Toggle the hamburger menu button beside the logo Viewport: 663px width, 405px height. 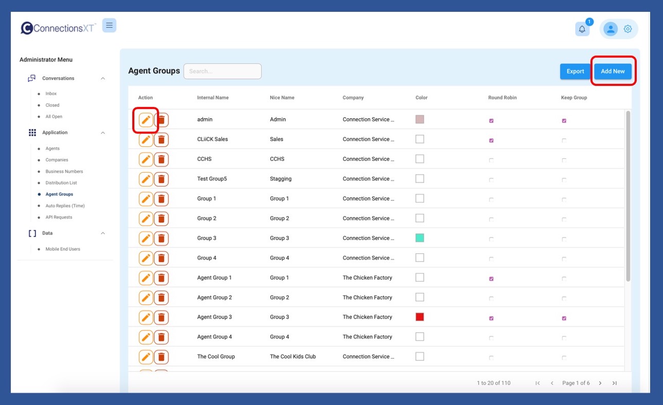(x=109, y=25)
